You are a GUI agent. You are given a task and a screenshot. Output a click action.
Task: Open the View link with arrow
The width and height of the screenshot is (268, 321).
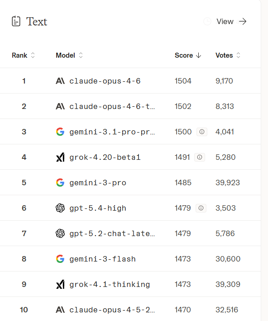pyautogui.click(x=231, y=21)
